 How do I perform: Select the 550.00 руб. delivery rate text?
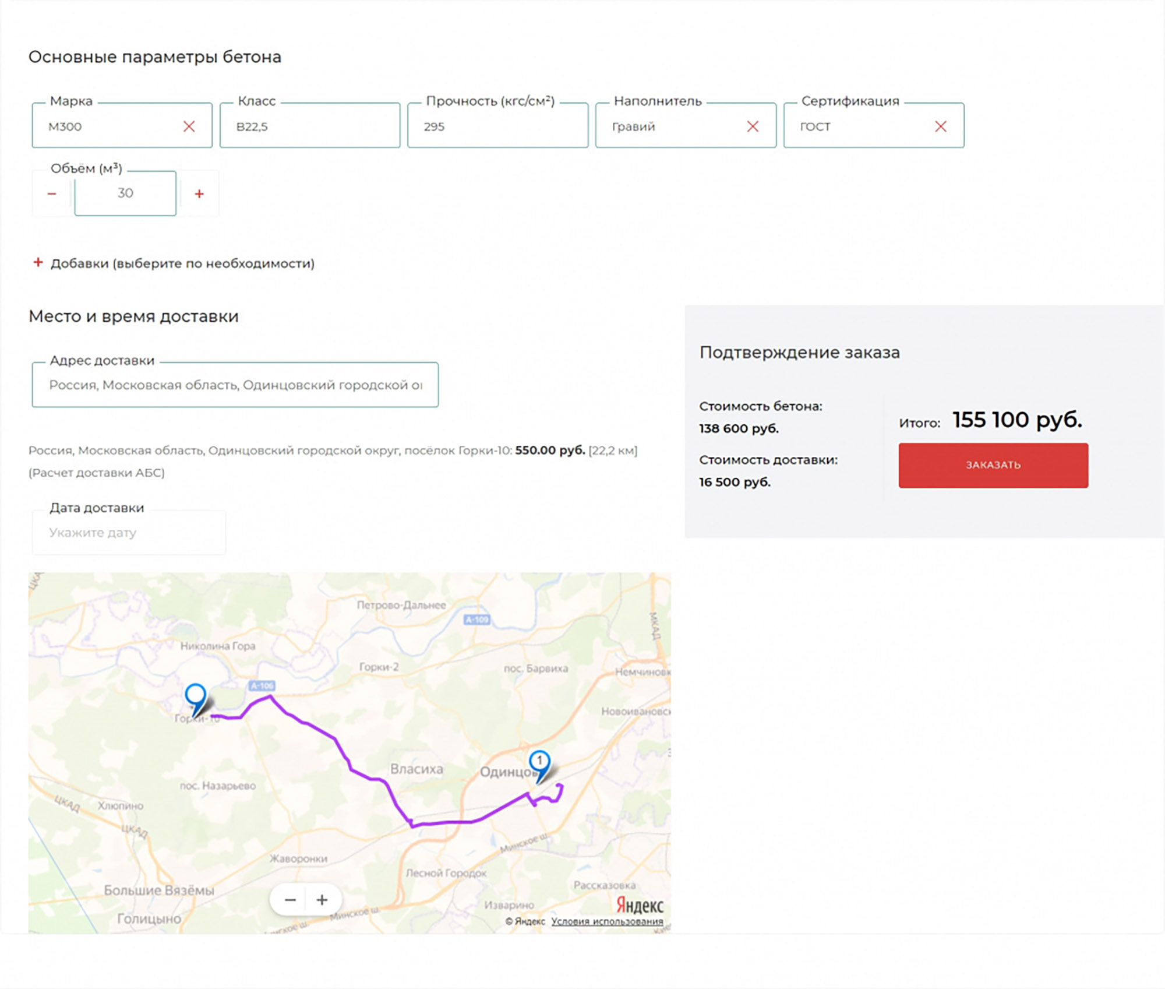tap(550, 450)
